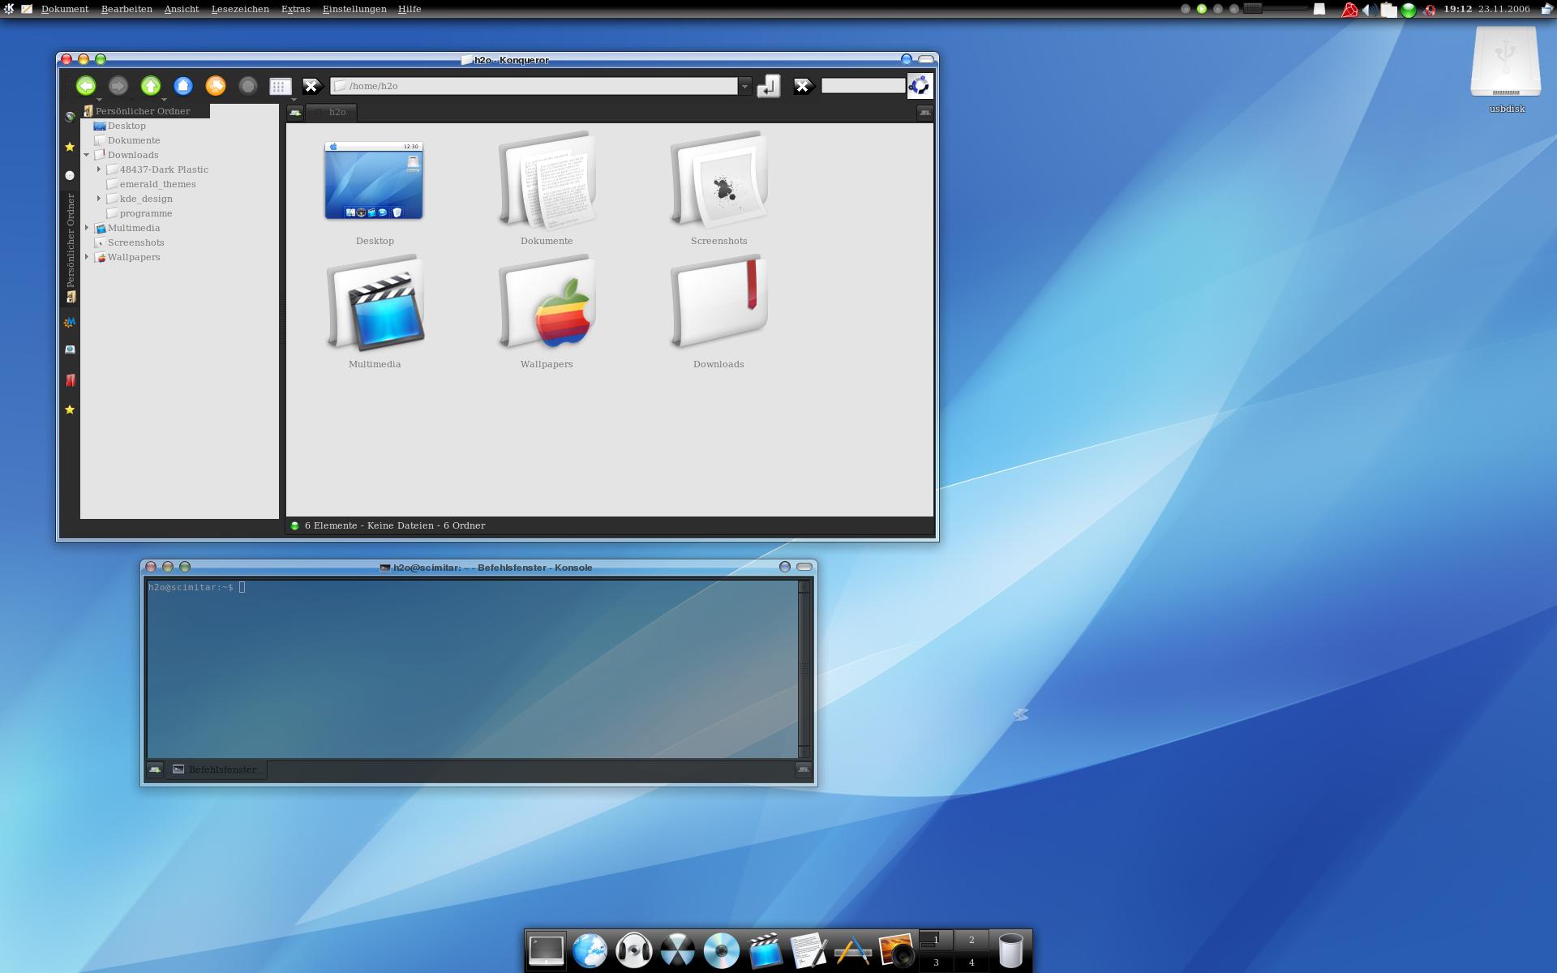Open the Lesezeichen menu
Screen dimensions: 1557x973
pyautogui.click(x=240, y=9)
